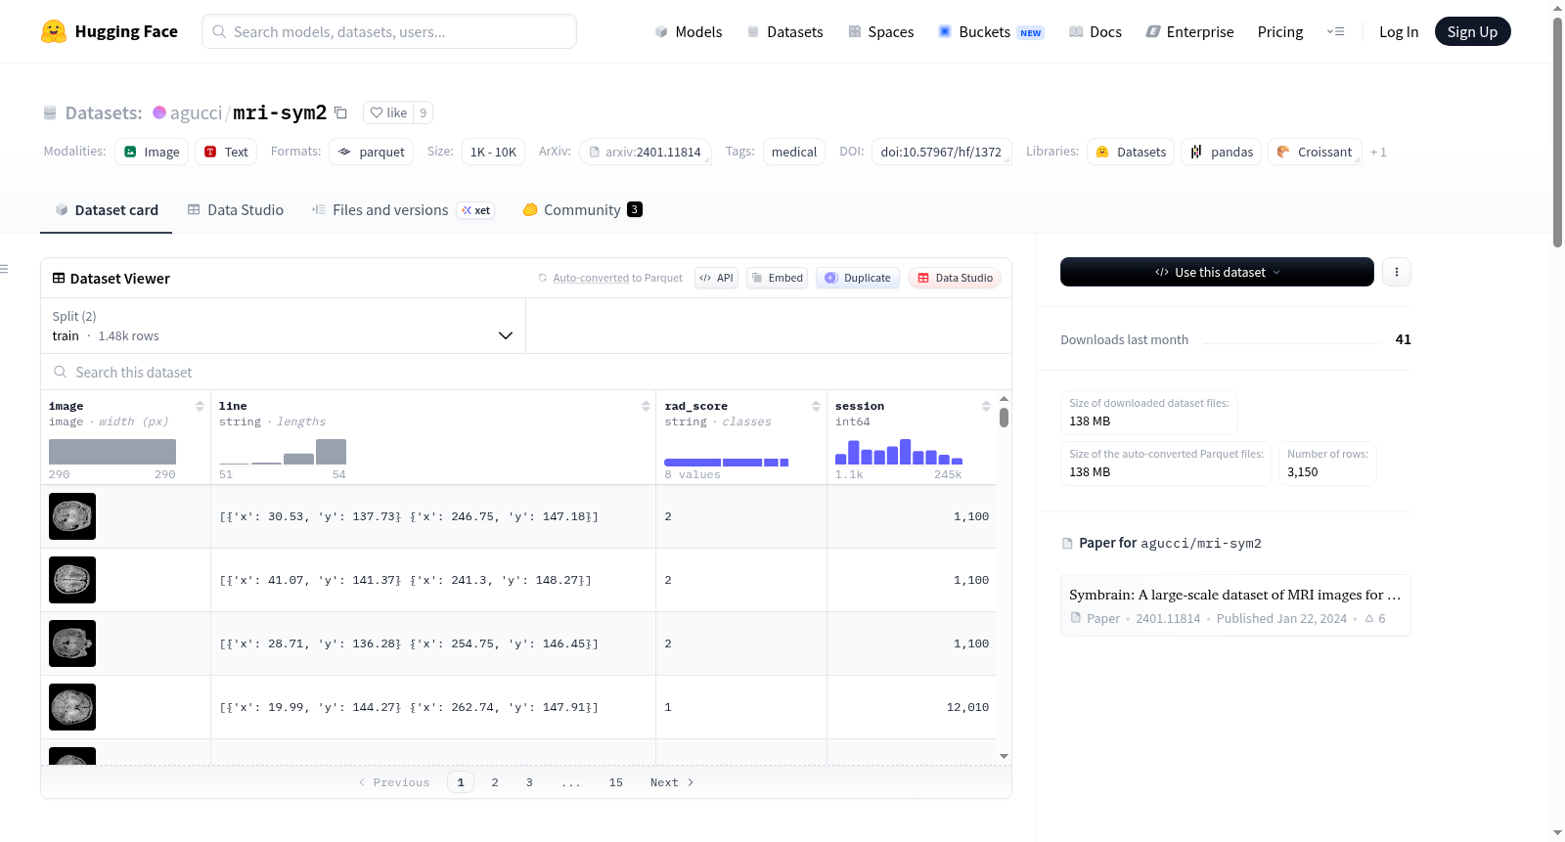Image resolution: width=1565 pixels, height=842 pixels.
Task: Click the Datasets library tag
Action: tap(1131, 152)
